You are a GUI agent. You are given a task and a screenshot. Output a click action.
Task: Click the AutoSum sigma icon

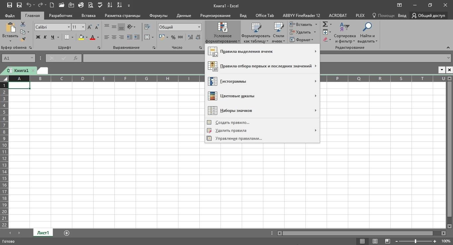[x=325, y=24]
